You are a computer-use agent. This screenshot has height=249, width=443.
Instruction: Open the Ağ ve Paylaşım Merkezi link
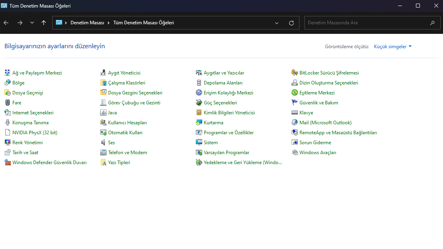click(x=37, y=73)
